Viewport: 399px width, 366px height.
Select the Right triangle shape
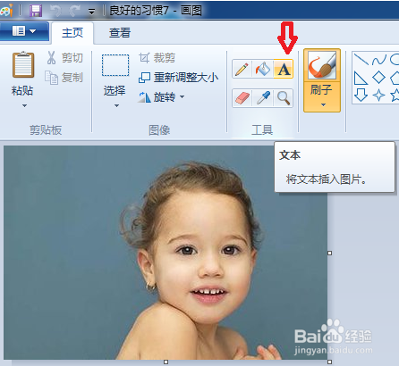coord(361,78)
